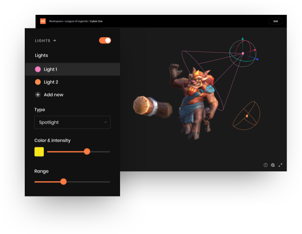302x234 pixels.
Task: Click the Range slider handle
Action: (64, 182)
